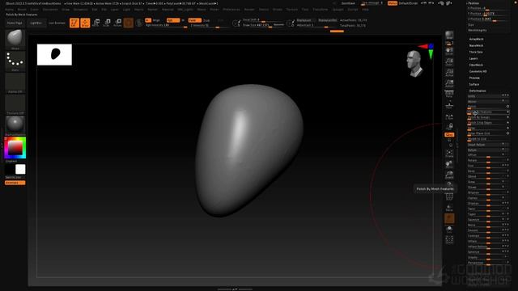Click the Smart ReSym button
This screenshot has height=291, width=518.
click(488, 145)
